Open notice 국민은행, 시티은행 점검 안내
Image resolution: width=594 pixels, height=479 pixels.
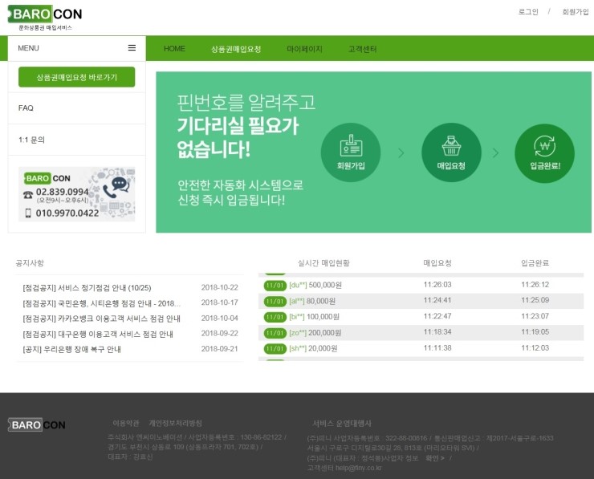click(101, 303)
